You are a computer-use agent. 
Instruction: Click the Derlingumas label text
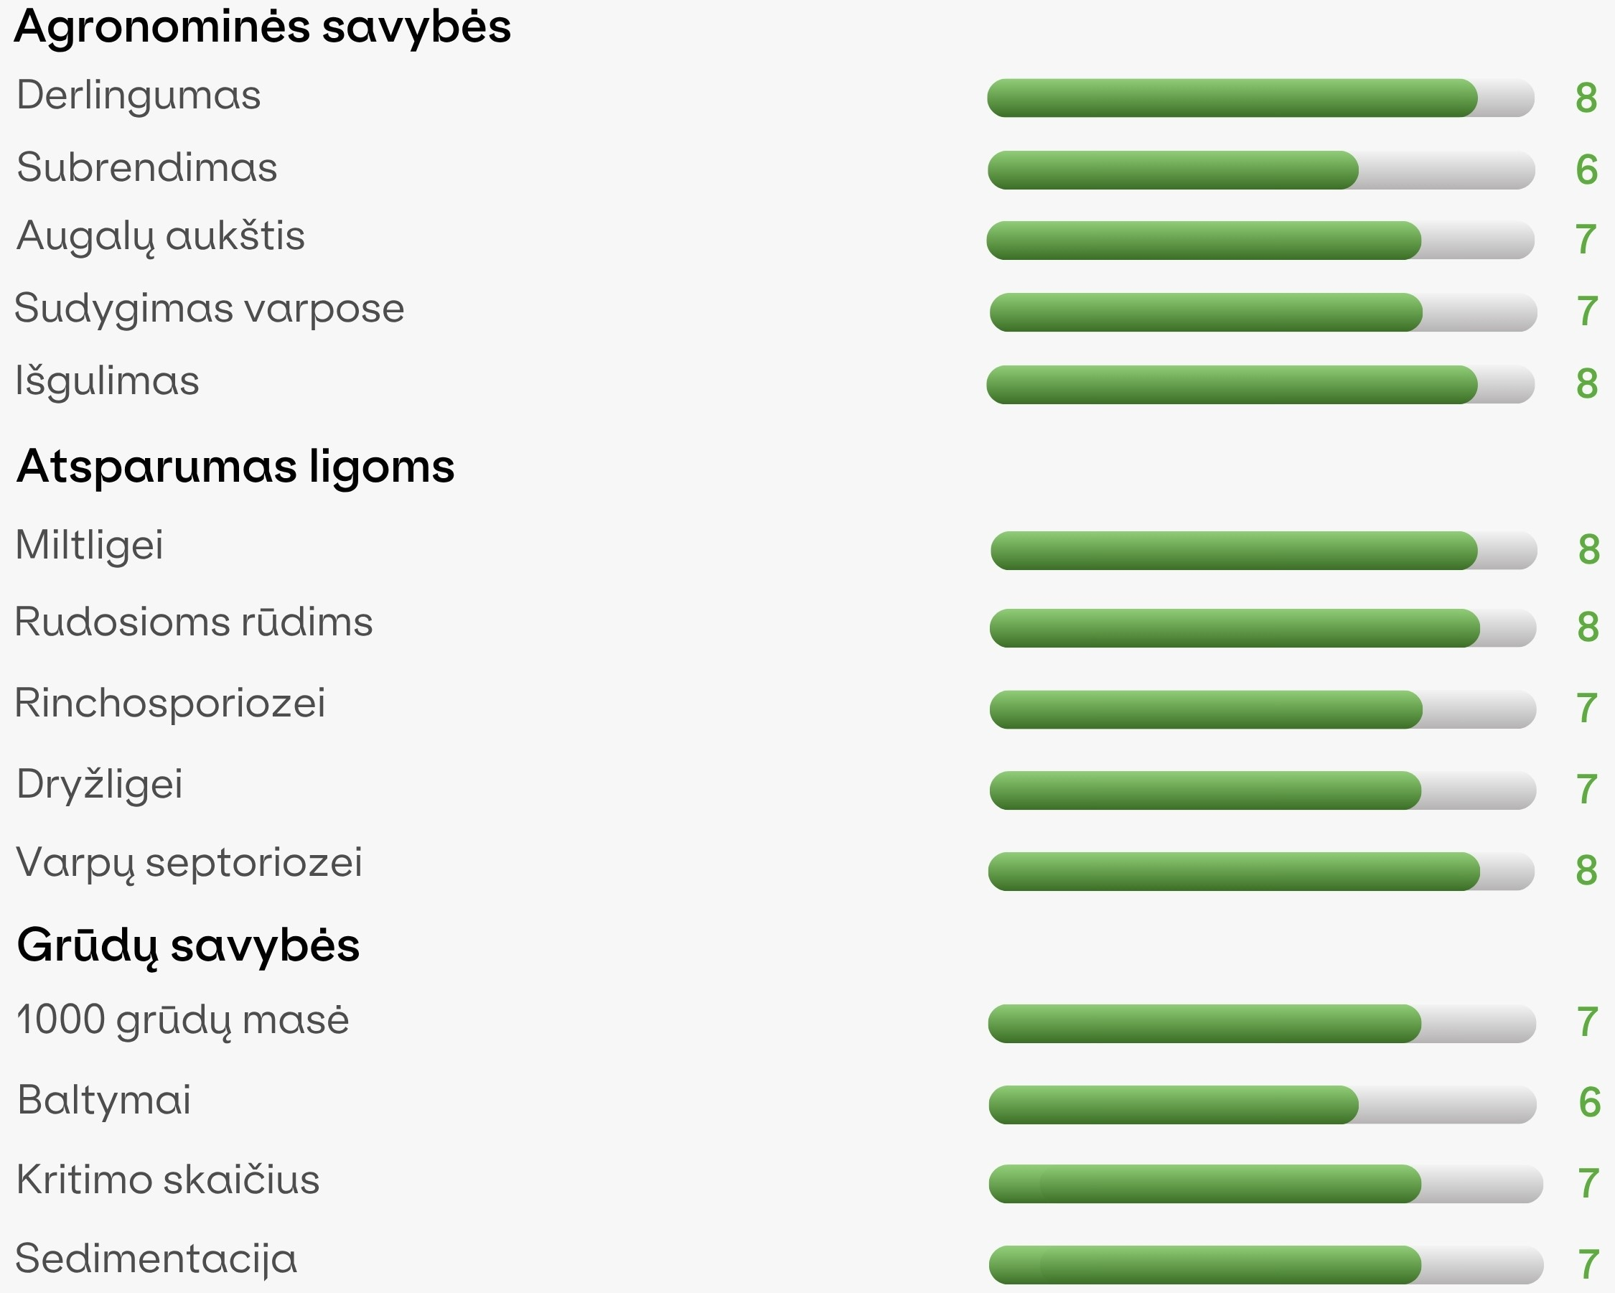click(x=139, y=97)
